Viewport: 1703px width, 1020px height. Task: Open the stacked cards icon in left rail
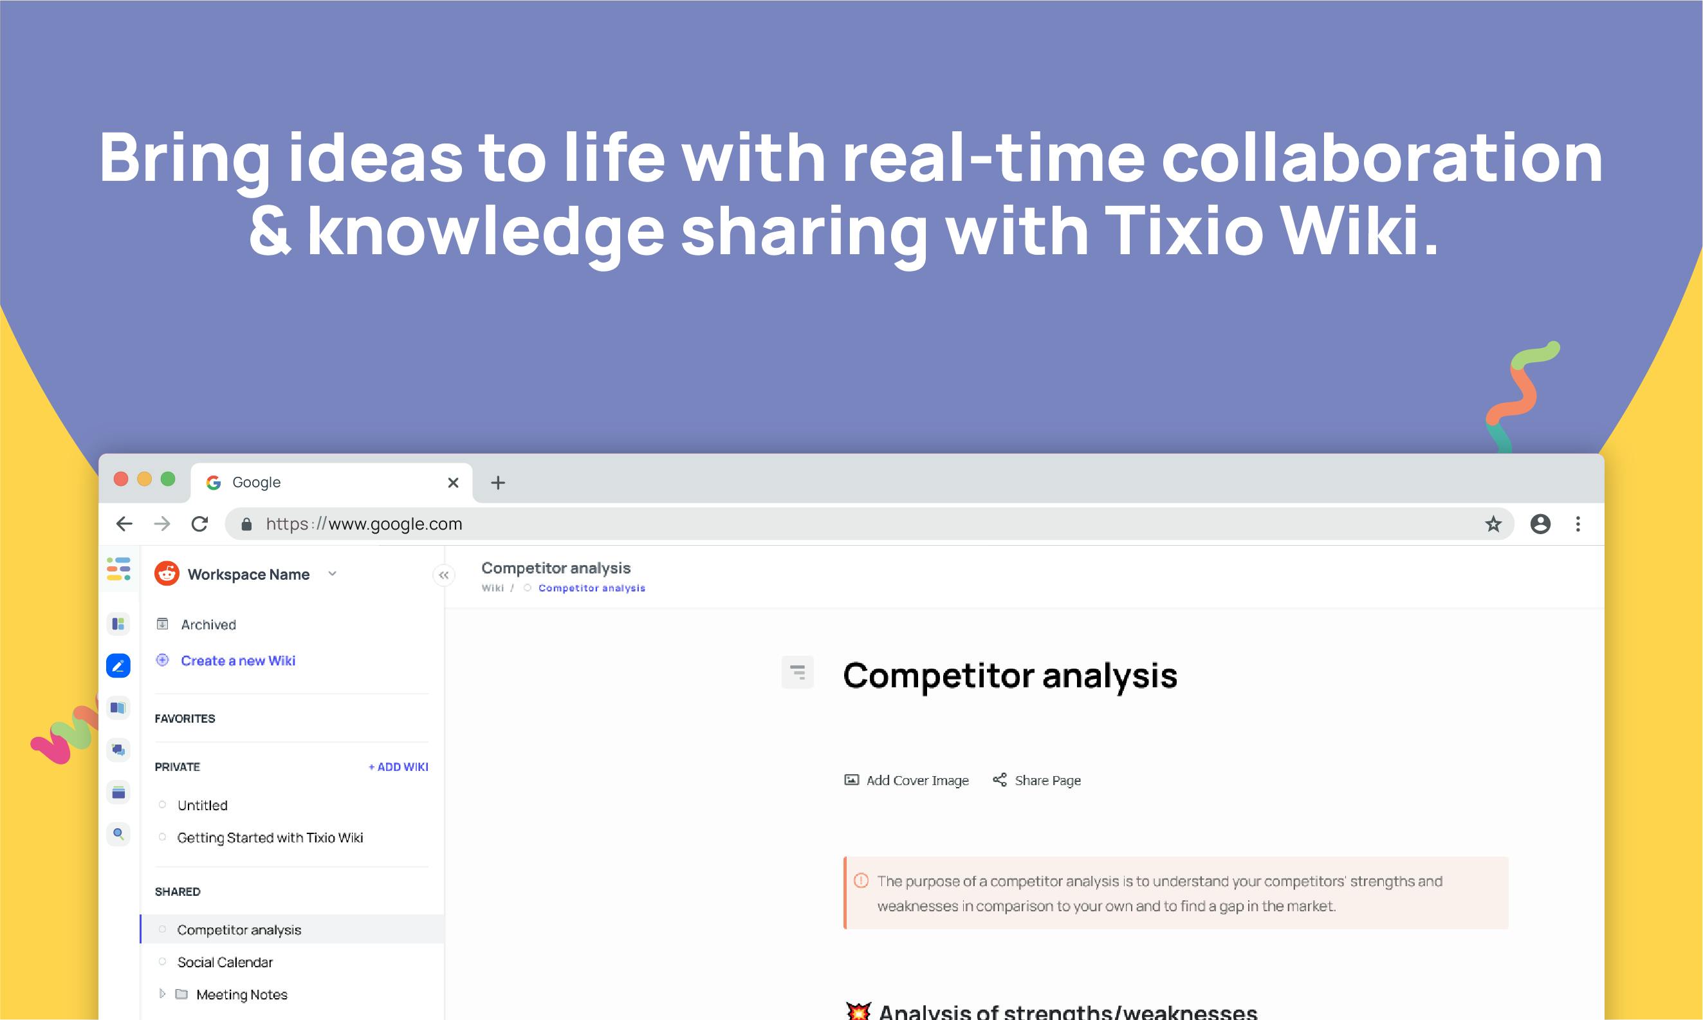click(x=118, y=792)
